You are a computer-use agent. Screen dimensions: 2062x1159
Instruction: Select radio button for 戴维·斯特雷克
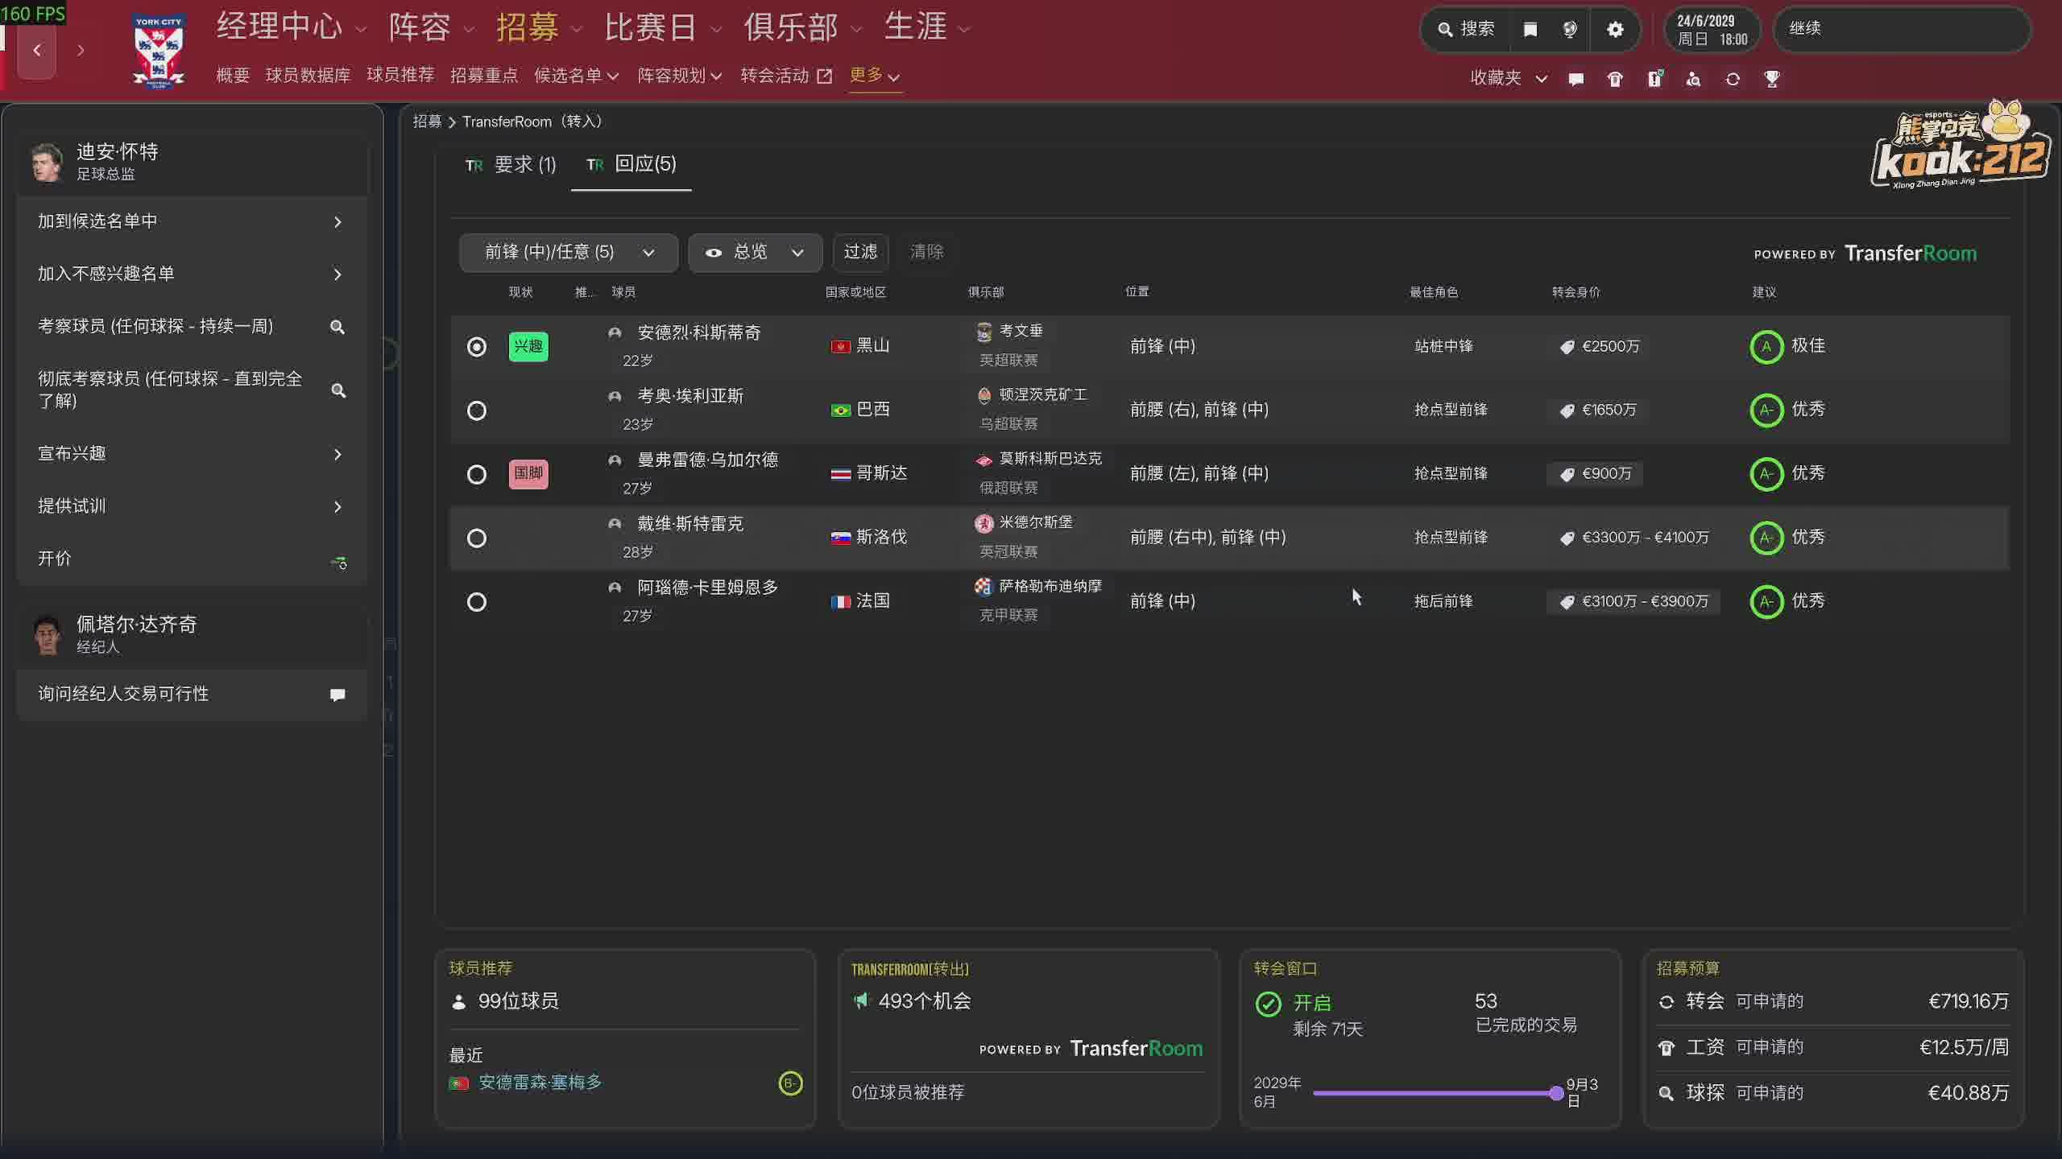click(477, 538)
